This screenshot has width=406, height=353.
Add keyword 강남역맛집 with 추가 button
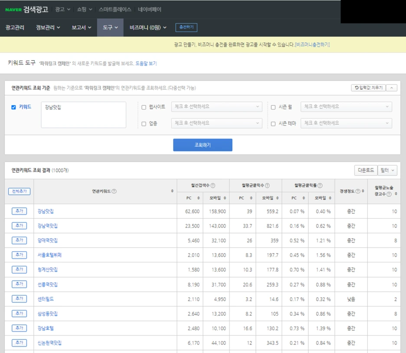tap(20, 226)
